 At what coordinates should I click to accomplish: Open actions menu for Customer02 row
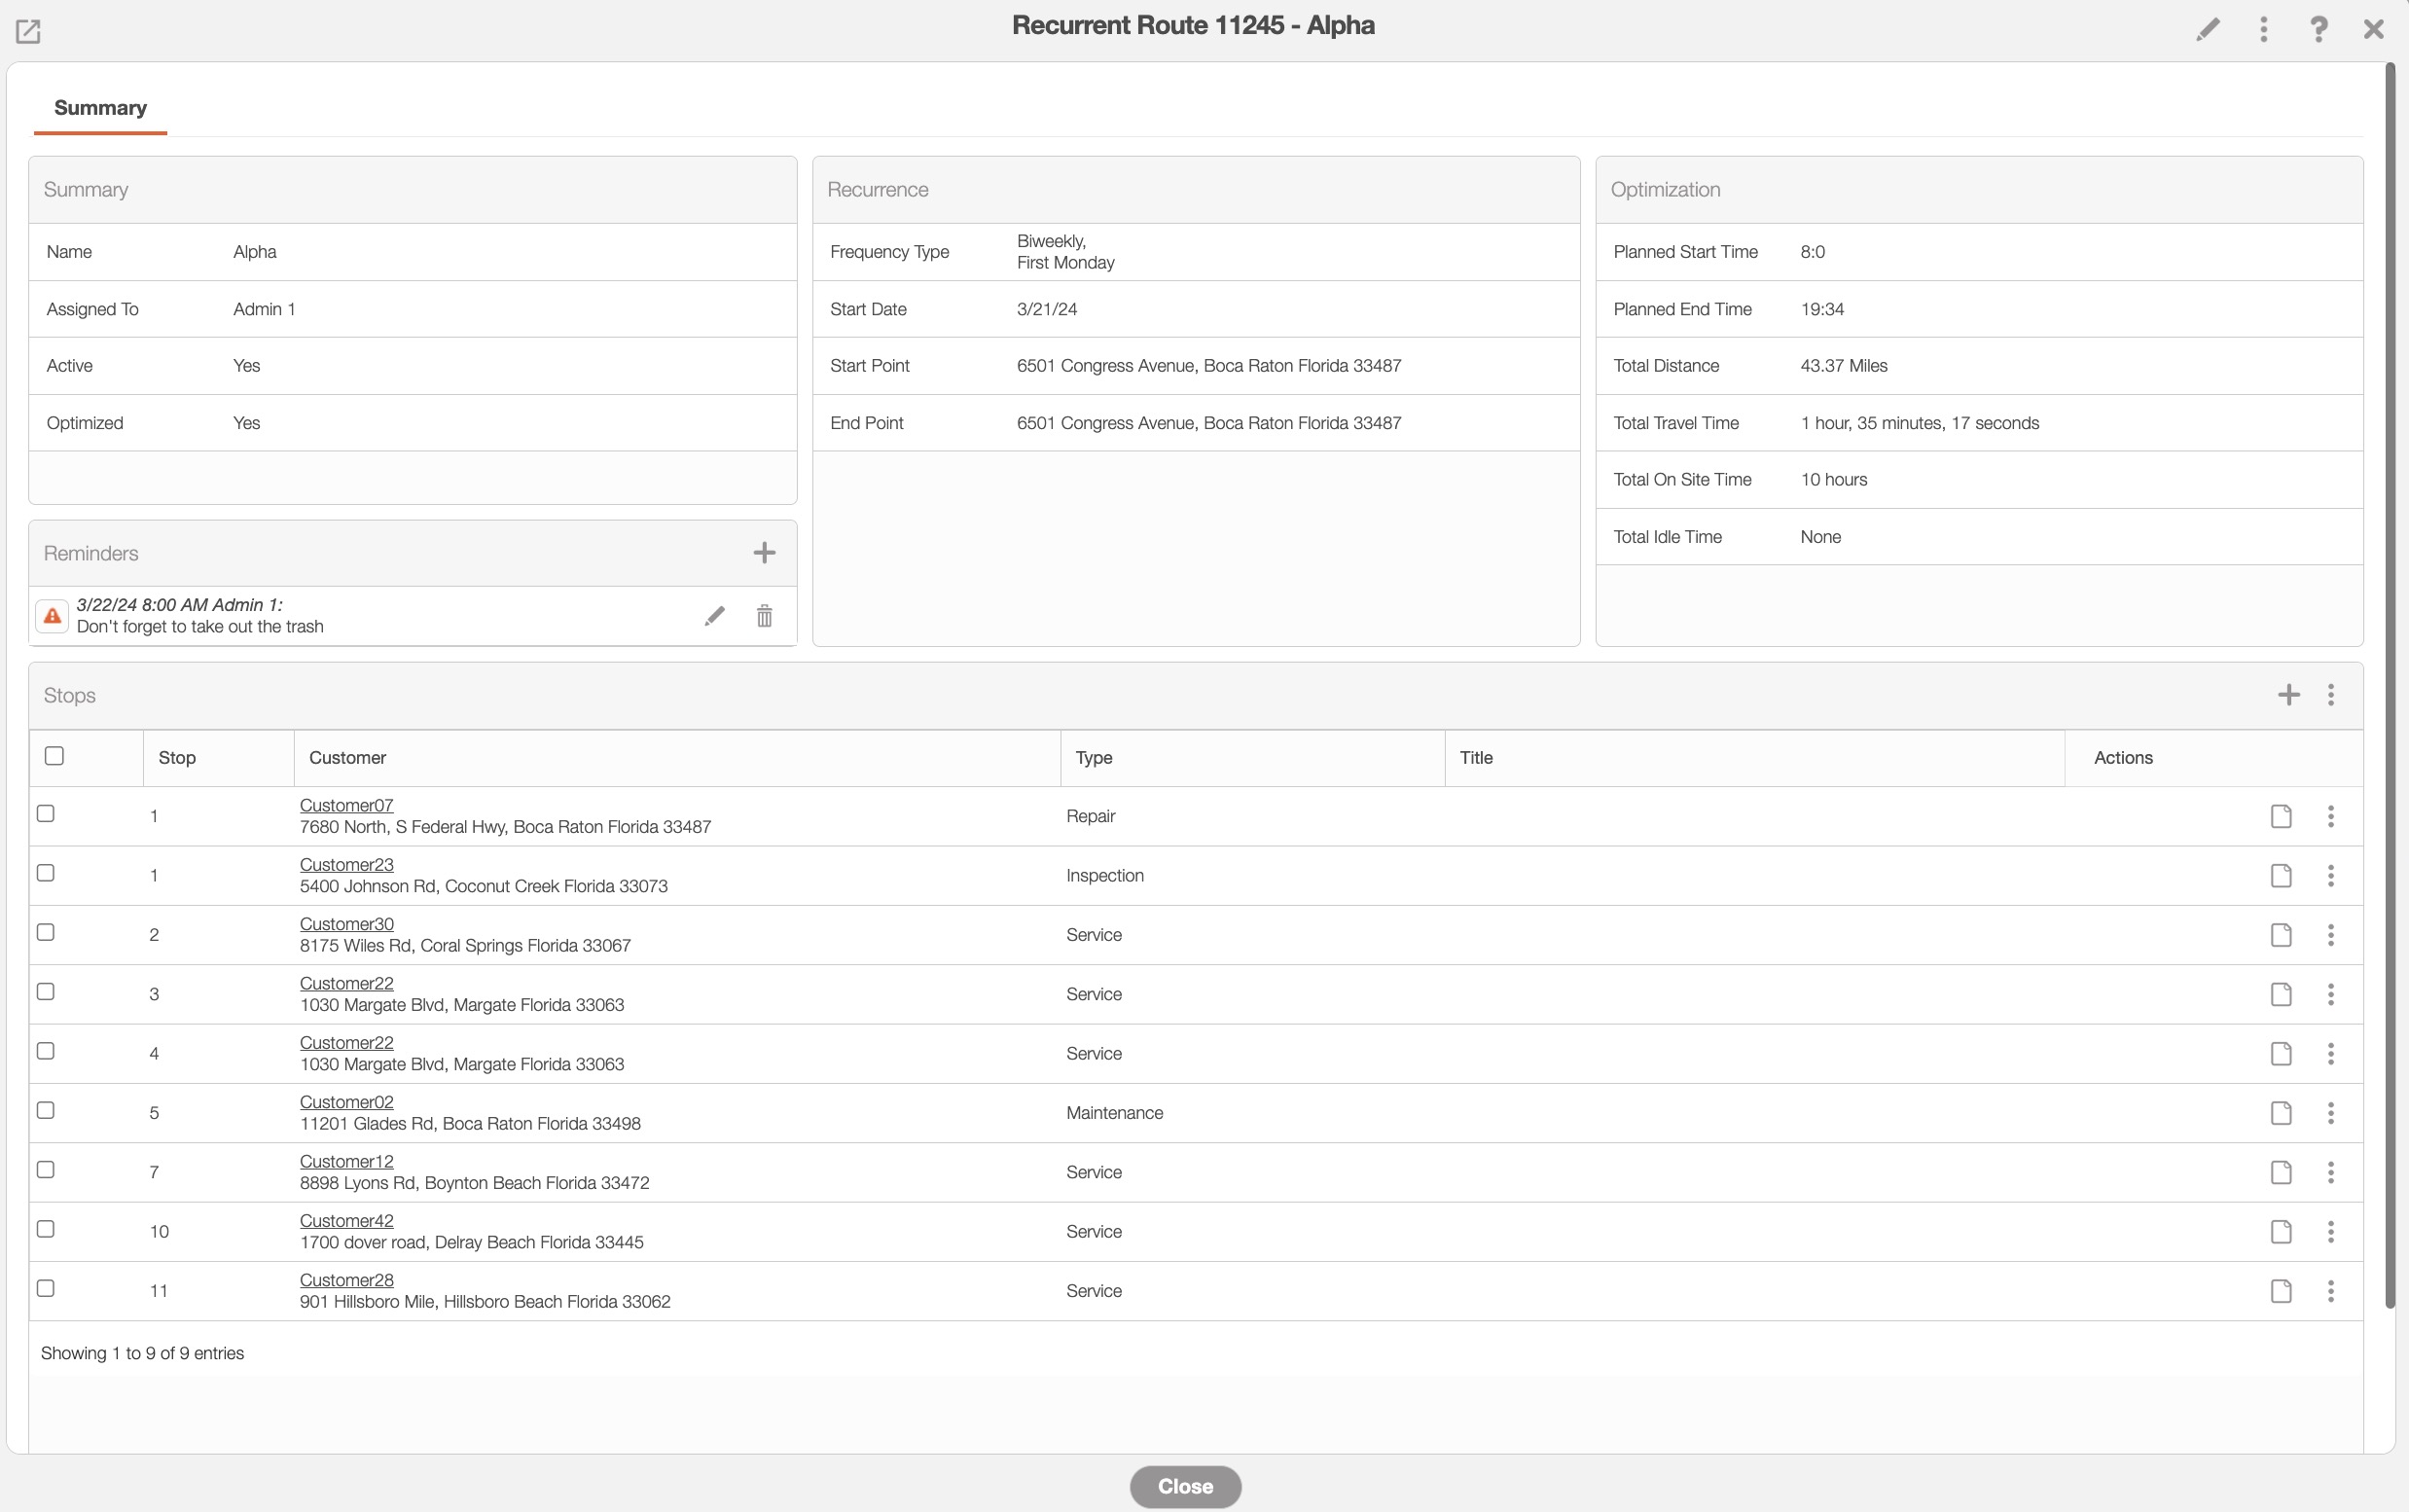(2330, 1113)
